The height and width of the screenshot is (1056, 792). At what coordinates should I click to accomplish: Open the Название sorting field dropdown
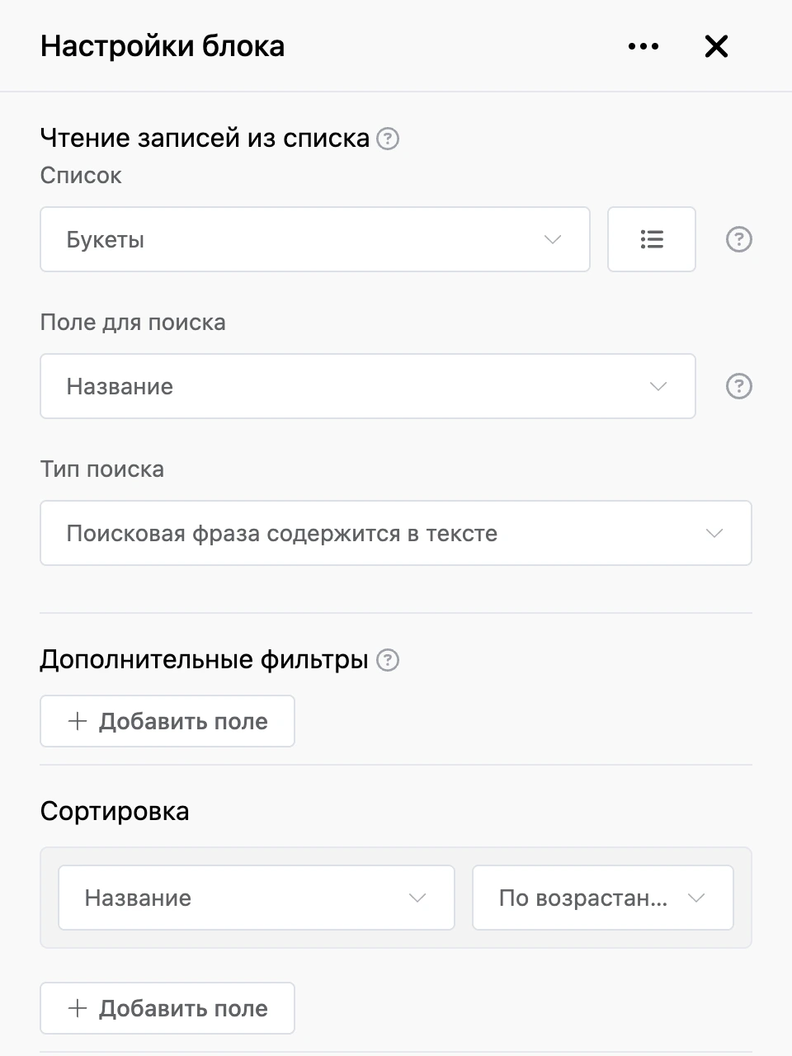coord(257,898)
